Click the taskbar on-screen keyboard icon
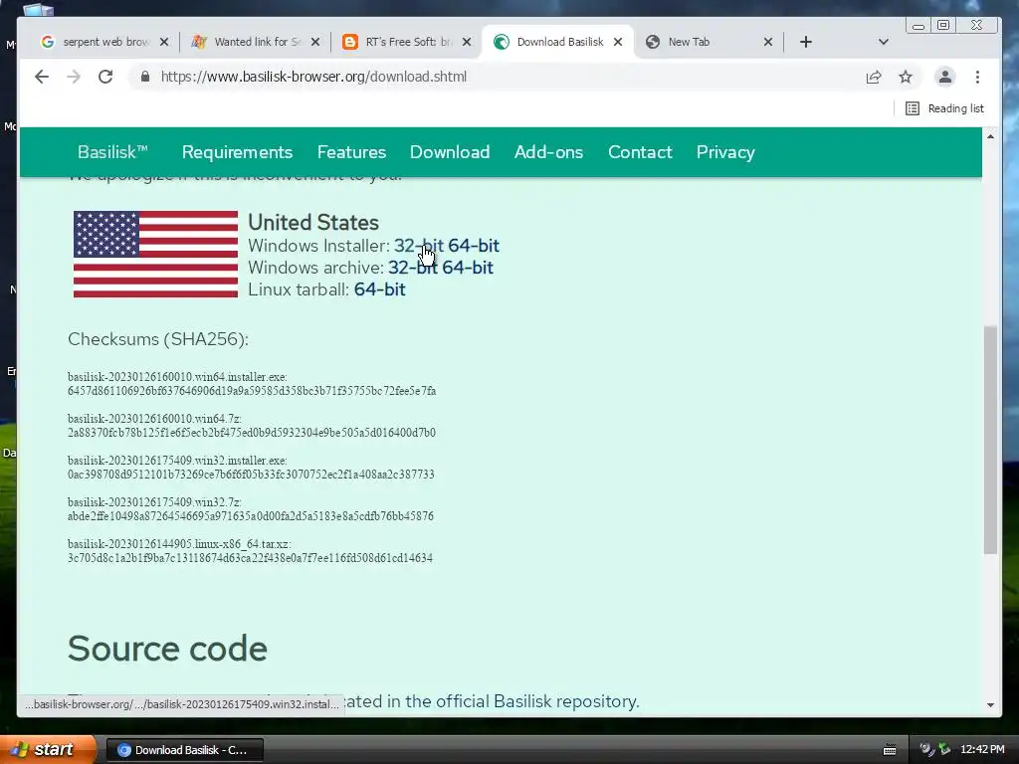The width and height of the screenshot is (1019, 764). pos(890,750)
